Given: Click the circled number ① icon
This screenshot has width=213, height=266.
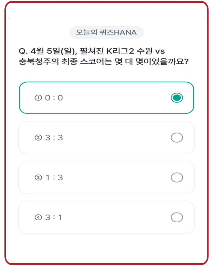Looking at the screenshot, I should 38,98.
